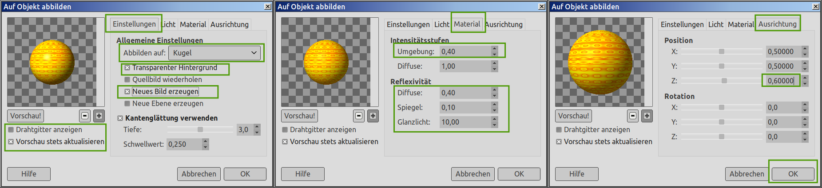Select the Einstellungen tab in the first dialog
This screenshot has height=188, width=822.
[134, 24]
